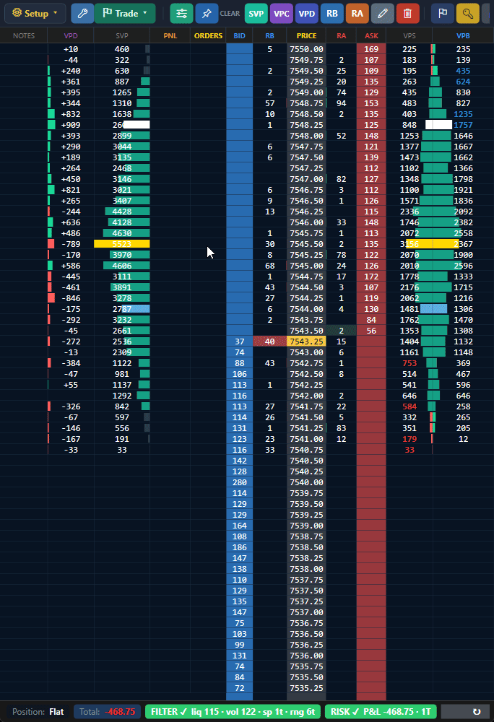
Task: Select the NOTES column header
Action: point(24,35)
